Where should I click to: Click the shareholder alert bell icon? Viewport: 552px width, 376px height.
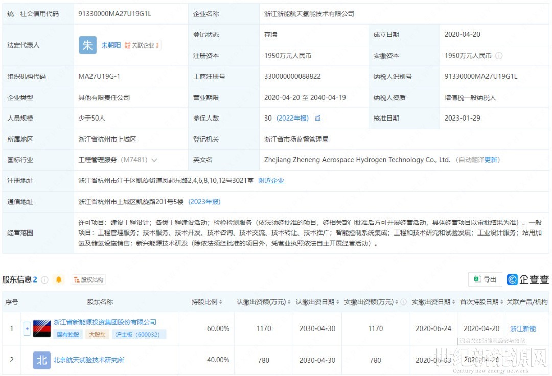point(59,279)
